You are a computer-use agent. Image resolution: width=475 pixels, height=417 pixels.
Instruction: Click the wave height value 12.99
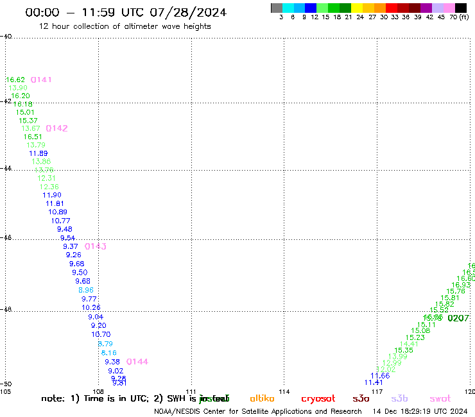point(392,363)
